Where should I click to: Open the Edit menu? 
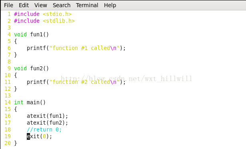pyautogui.click(x=24, y=5)
